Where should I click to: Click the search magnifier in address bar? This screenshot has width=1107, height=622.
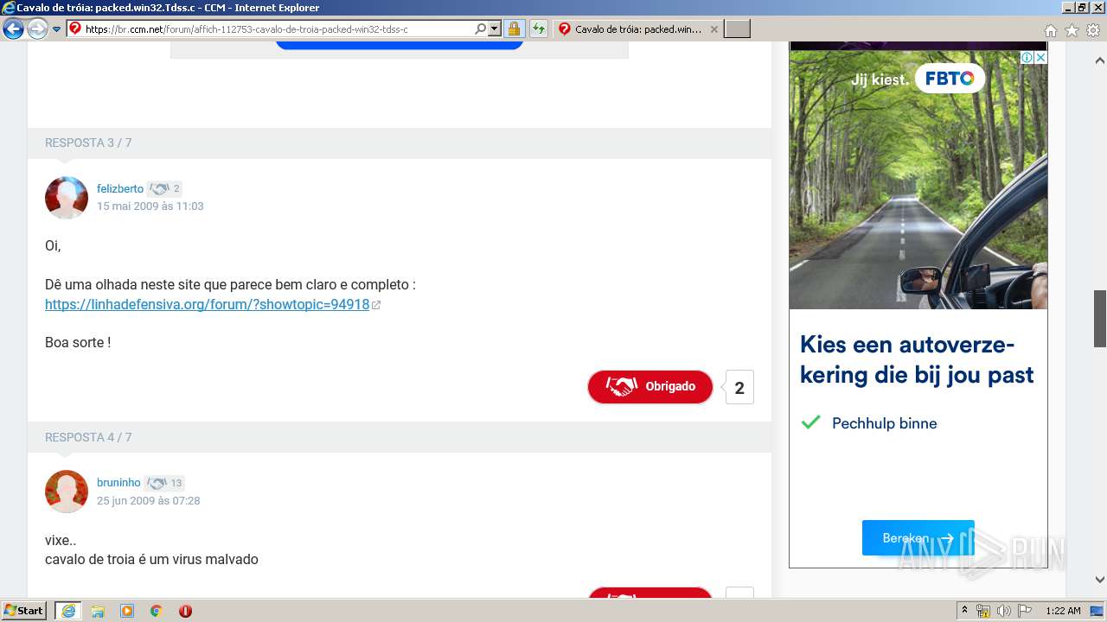coord(481,29)
